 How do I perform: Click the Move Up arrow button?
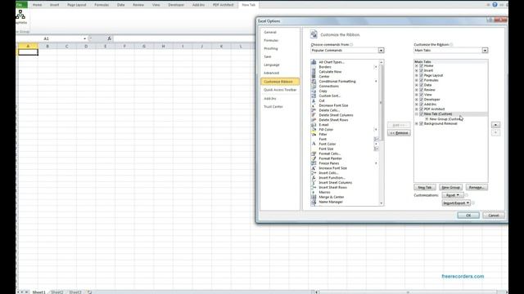pos(495,125)
